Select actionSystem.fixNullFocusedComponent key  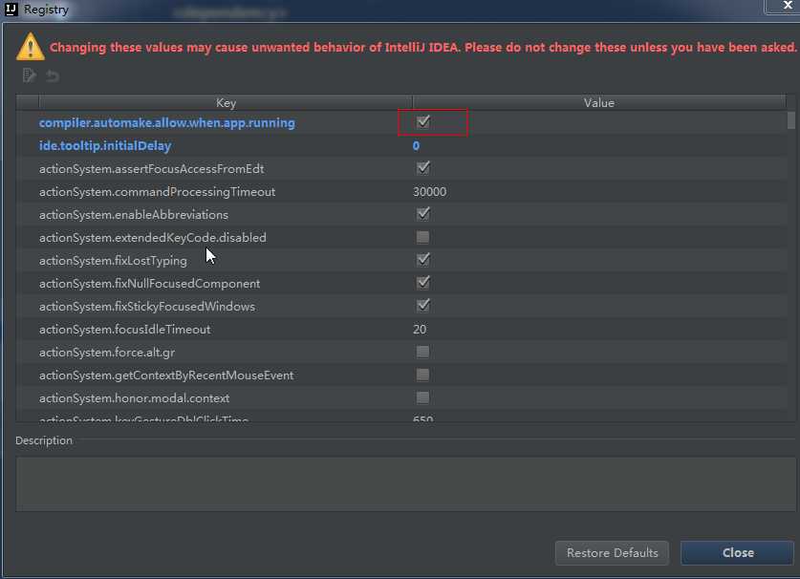pyautogui.click(x=149, y=284)
